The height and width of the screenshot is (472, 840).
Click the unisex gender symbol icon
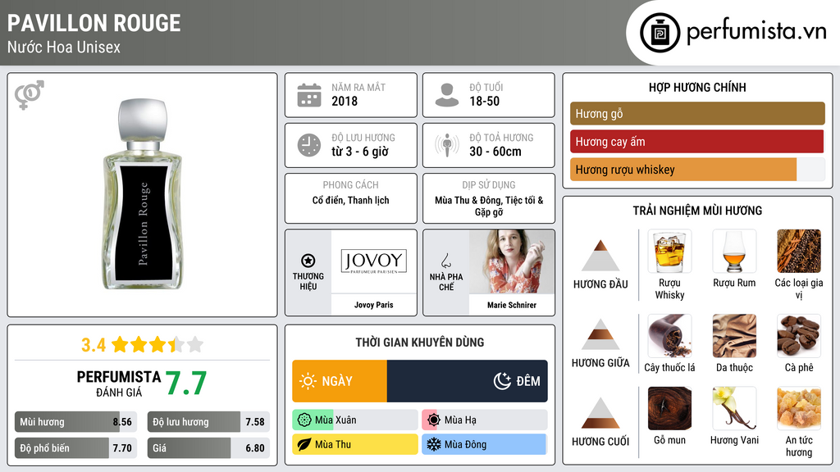29,95
